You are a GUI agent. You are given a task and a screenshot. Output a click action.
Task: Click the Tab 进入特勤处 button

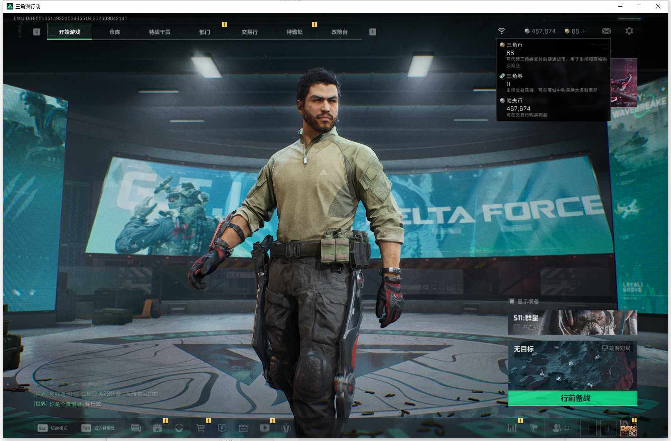pyautogui.click(x=98, y=428)
